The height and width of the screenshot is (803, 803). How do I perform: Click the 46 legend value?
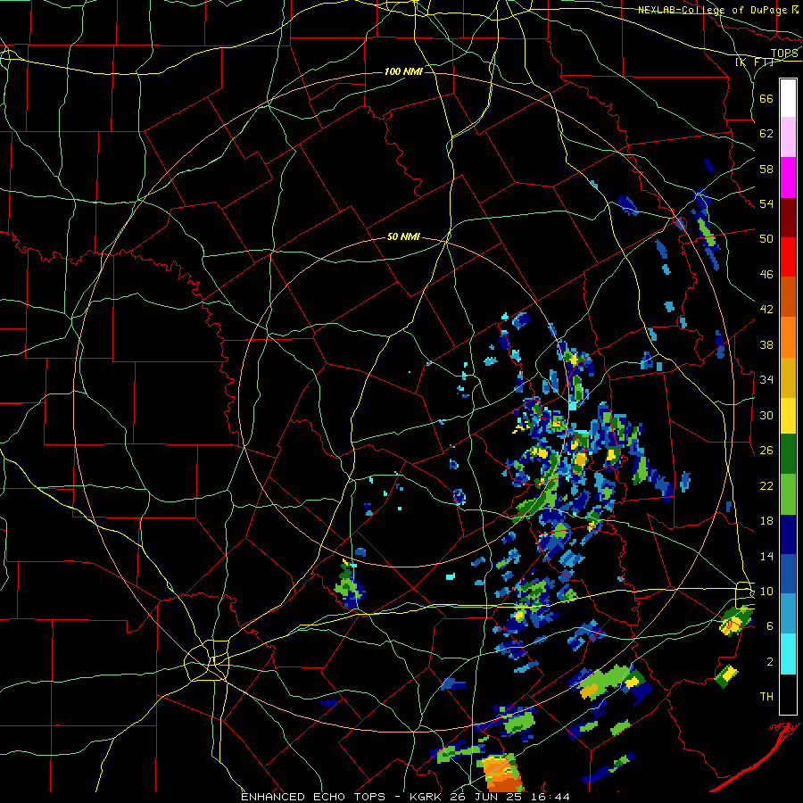coord(766,275)
